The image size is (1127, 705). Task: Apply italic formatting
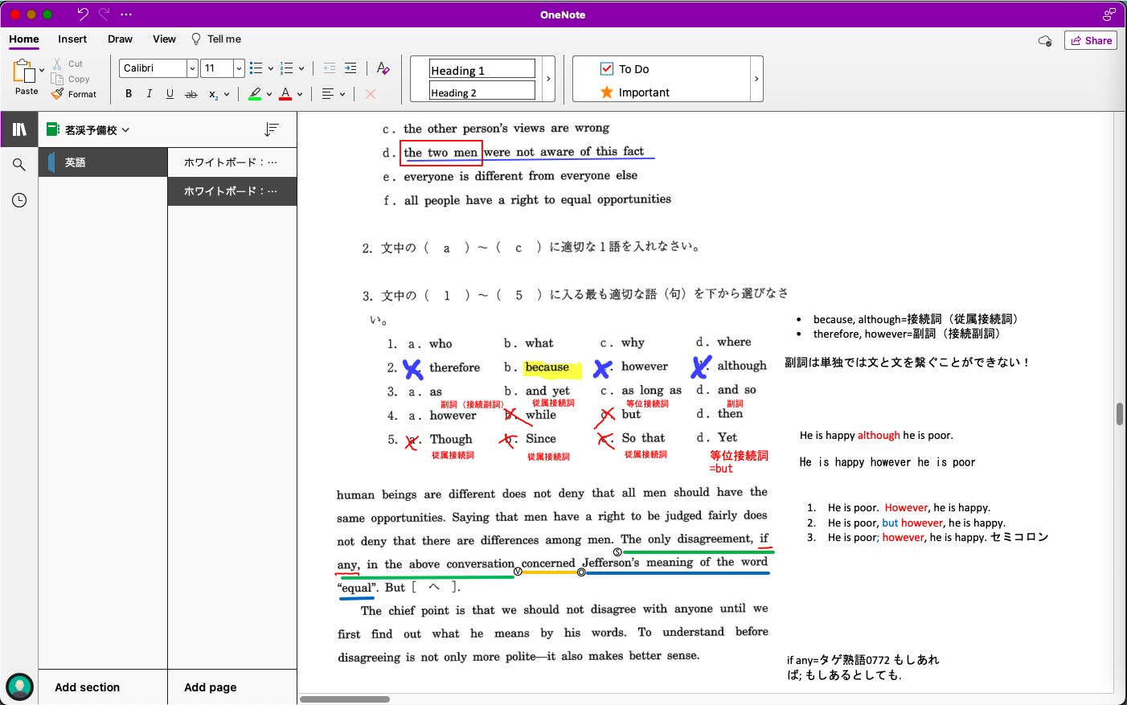click(150, 94)
